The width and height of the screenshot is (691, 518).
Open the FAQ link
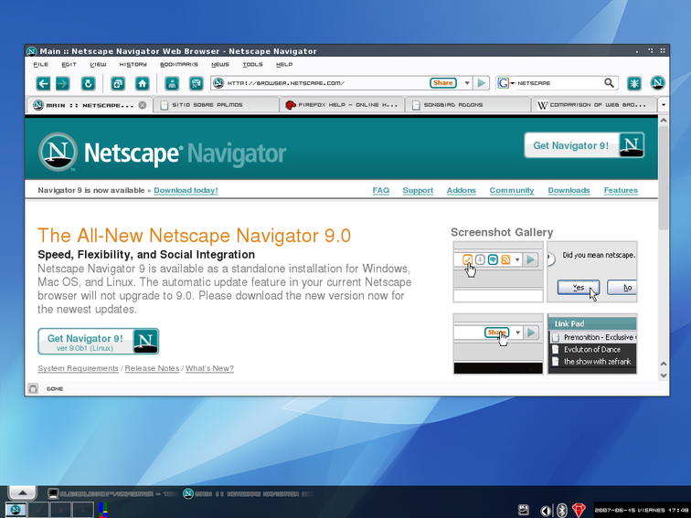click(x=381, y=190)
